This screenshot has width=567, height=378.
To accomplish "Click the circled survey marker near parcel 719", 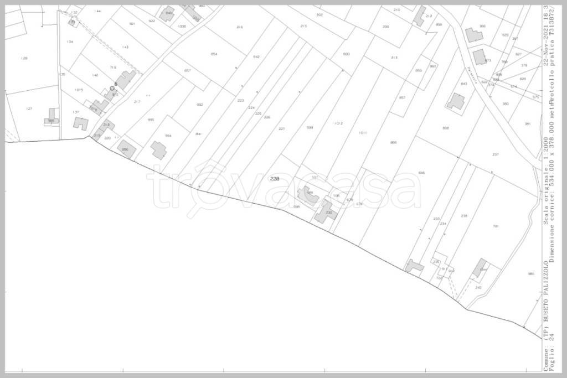I will pos(112,88).
